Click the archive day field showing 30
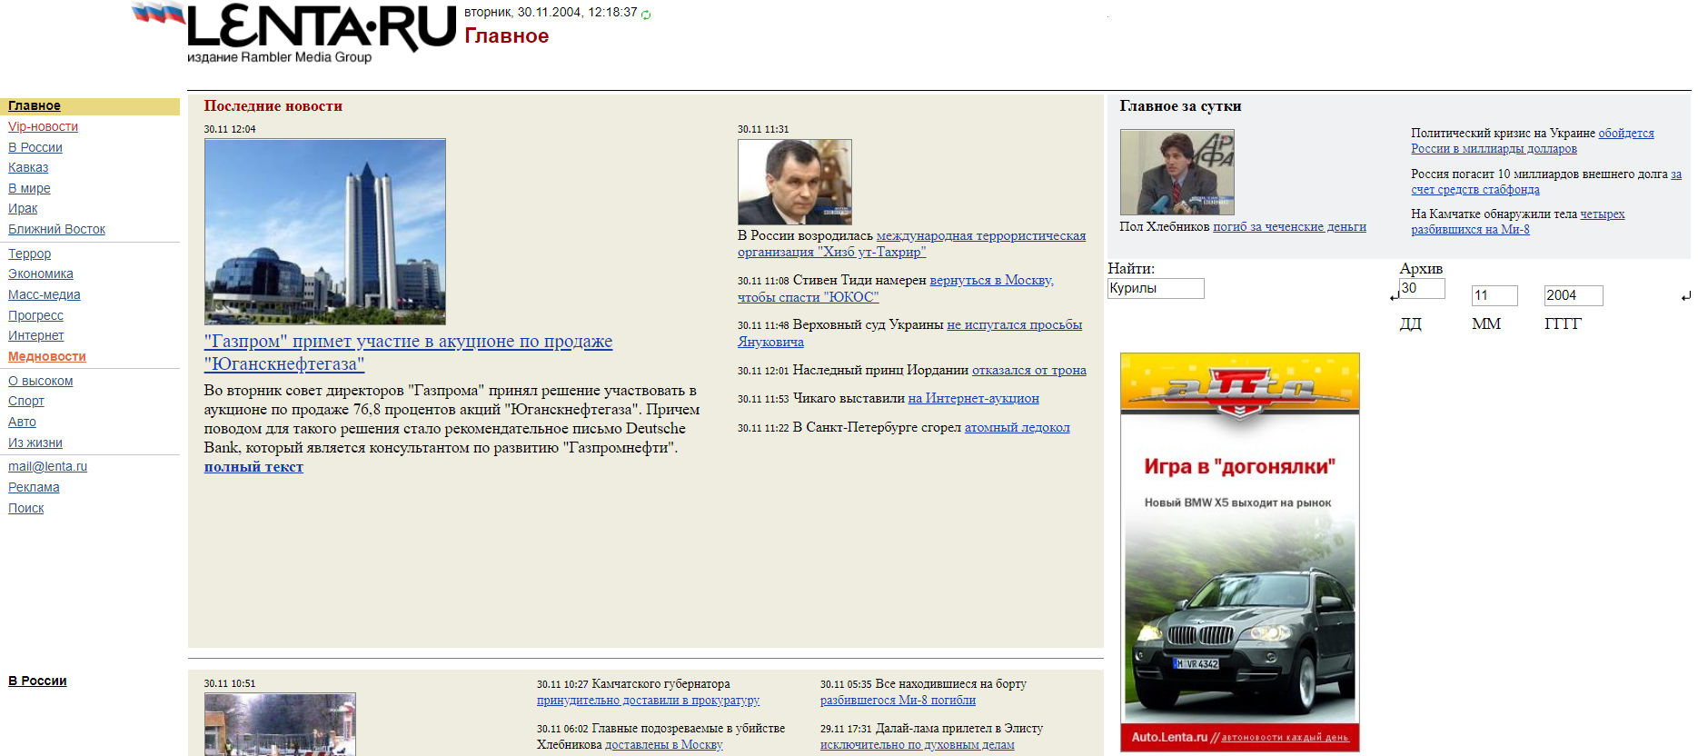This screenshot has width=1698, height=756. click(1422, 288)
